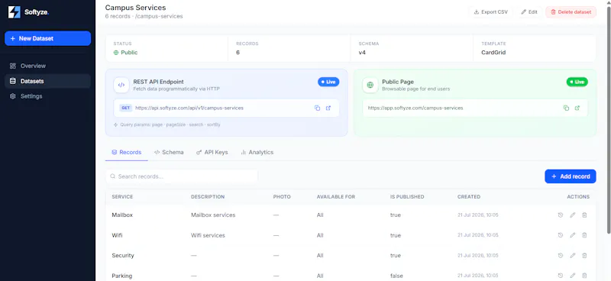This screenshot has width=611, height=281.
Task: Edit the Parking record
Action: [572, 276]
